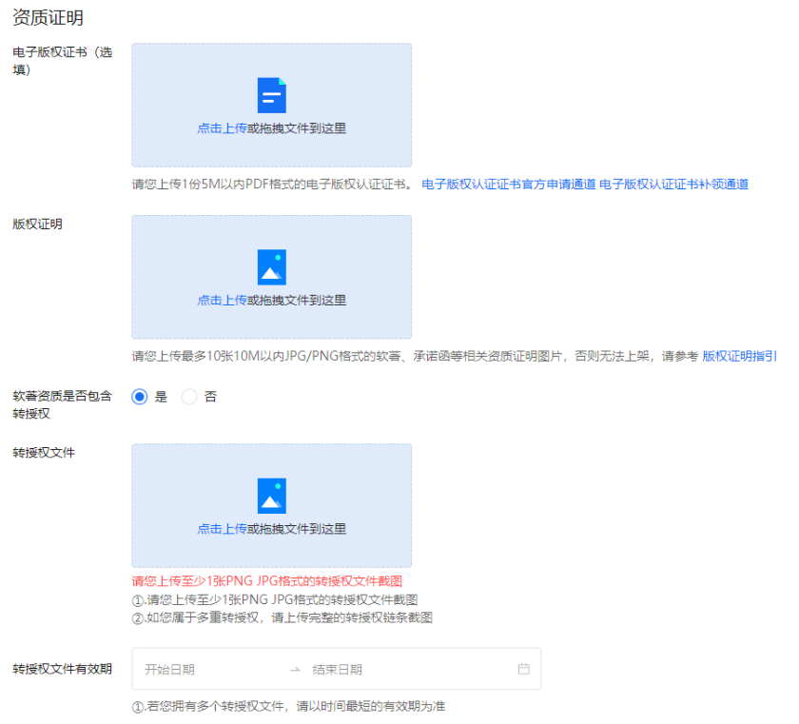The height and width of the screenshot is (724, 799).
Task: Click the image icon in 版权证明 upload area
Action: pos(271,267)
